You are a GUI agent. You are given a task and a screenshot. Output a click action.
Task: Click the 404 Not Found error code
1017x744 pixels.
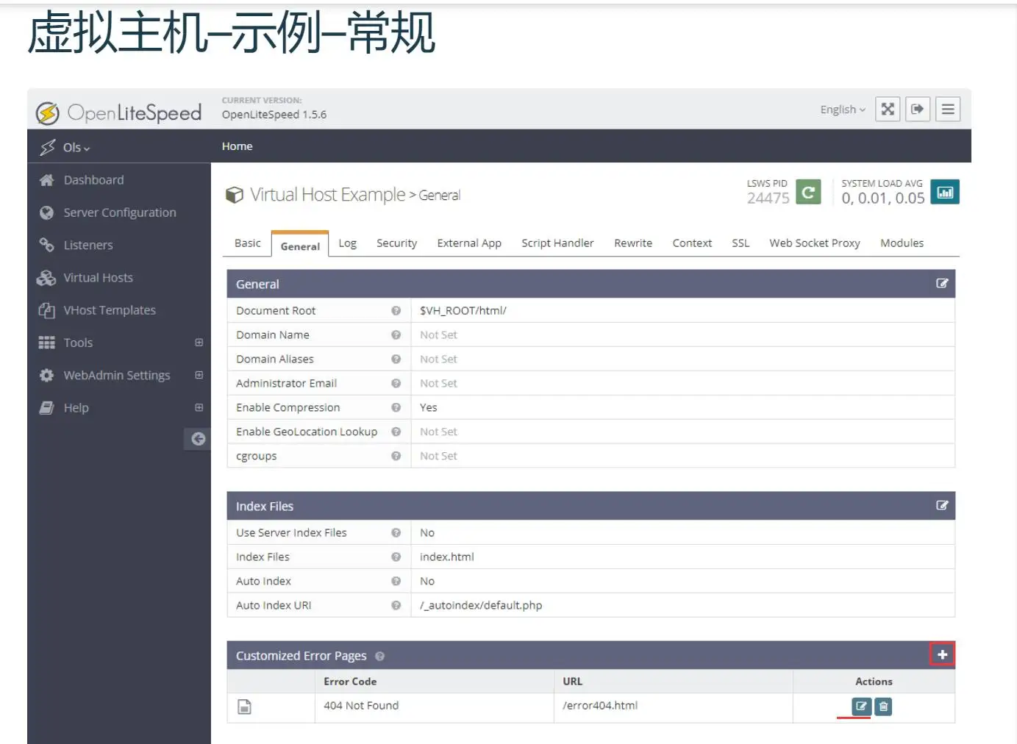click(x=361, y=706)
